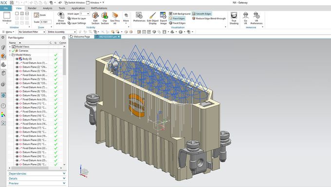Switch to the Render ribbon tab
Viewport: 331px width, 187px height.
[32, 8]
